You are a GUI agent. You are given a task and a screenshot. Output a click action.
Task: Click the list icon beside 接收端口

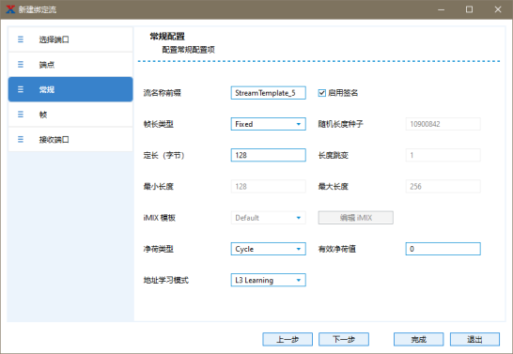click(x=21, y=140)
